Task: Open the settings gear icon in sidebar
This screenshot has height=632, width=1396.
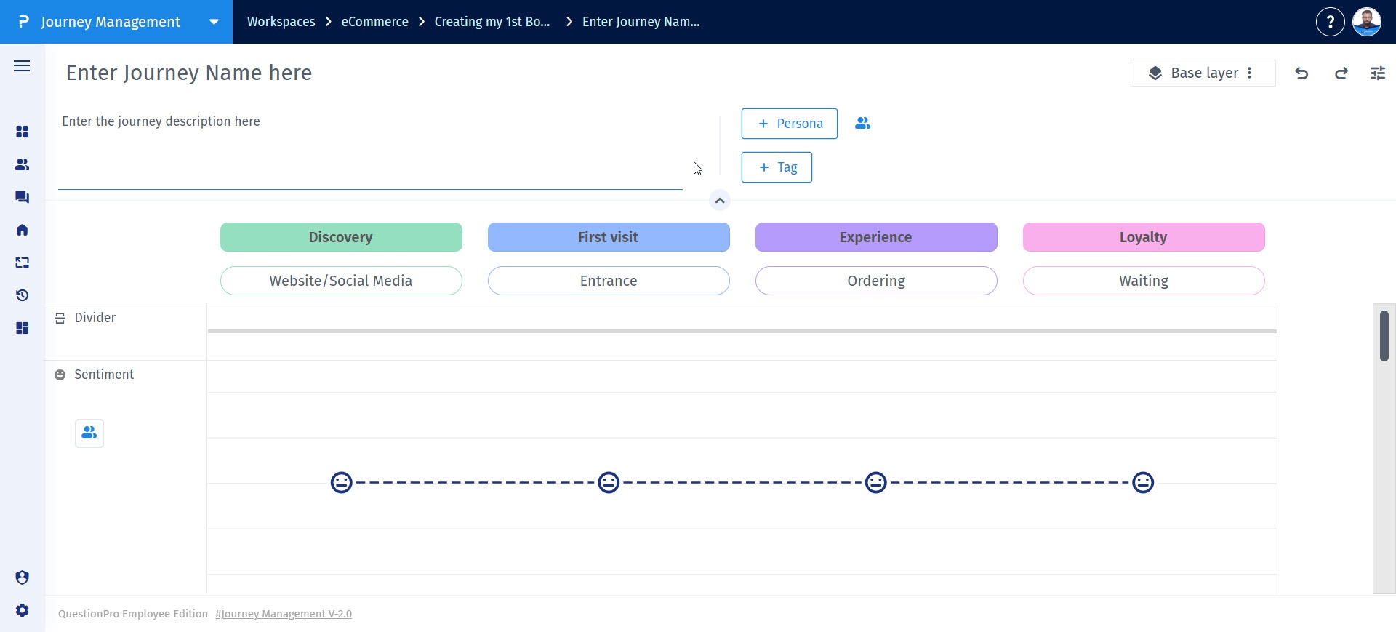Action: 23,610
